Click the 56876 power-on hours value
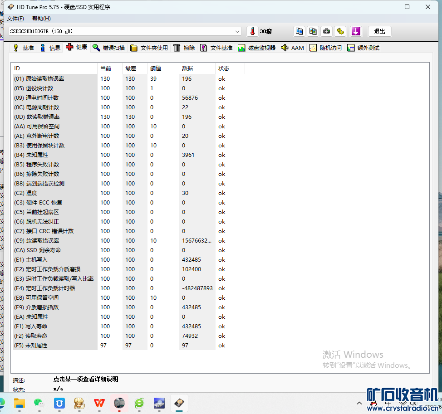This screenshot has height=414, width=442. click(190, 98)
